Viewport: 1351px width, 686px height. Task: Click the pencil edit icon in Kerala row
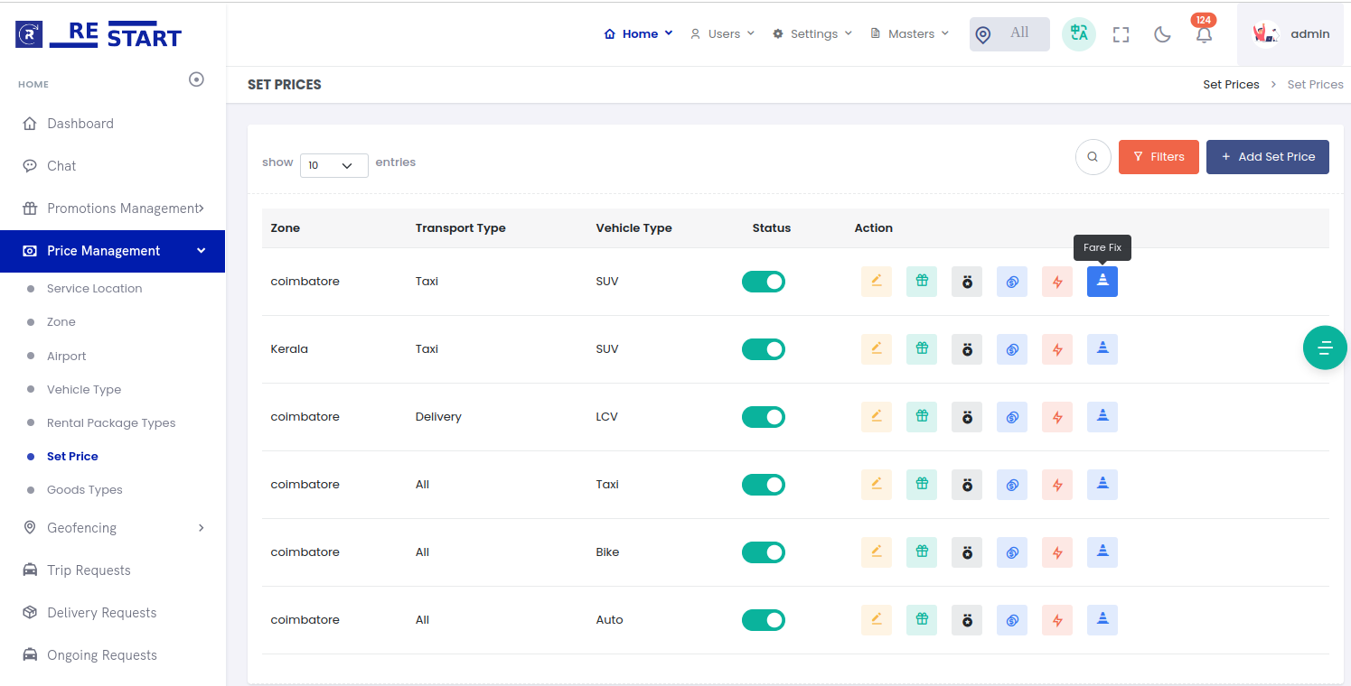[876, 349]
